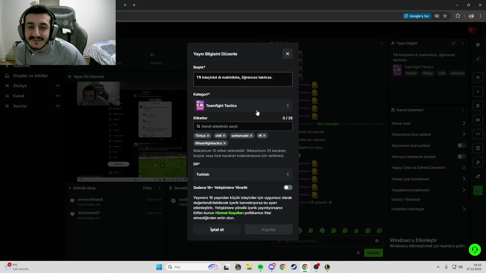The image size is (486, 273).
Task: Click the broadcast signal icon in right toolbar
Action: pyautogui.click(x=478, y=134)
